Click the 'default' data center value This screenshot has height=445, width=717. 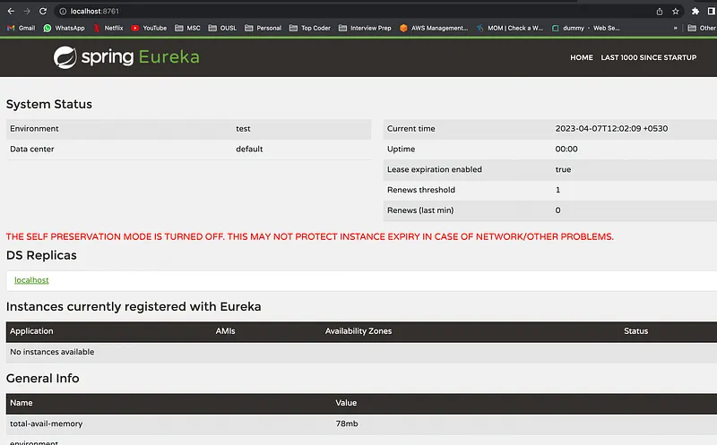pyautogui.click(x=249, y=149)
